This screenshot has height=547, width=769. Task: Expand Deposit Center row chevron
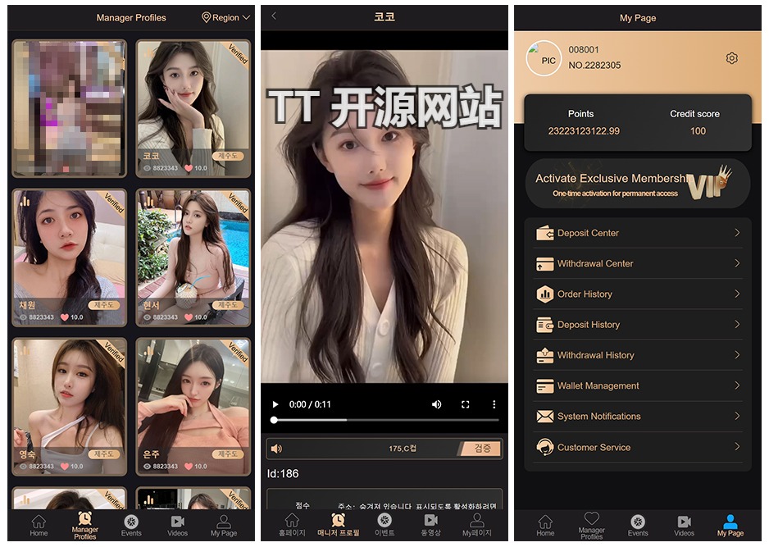tap(737, 233)
